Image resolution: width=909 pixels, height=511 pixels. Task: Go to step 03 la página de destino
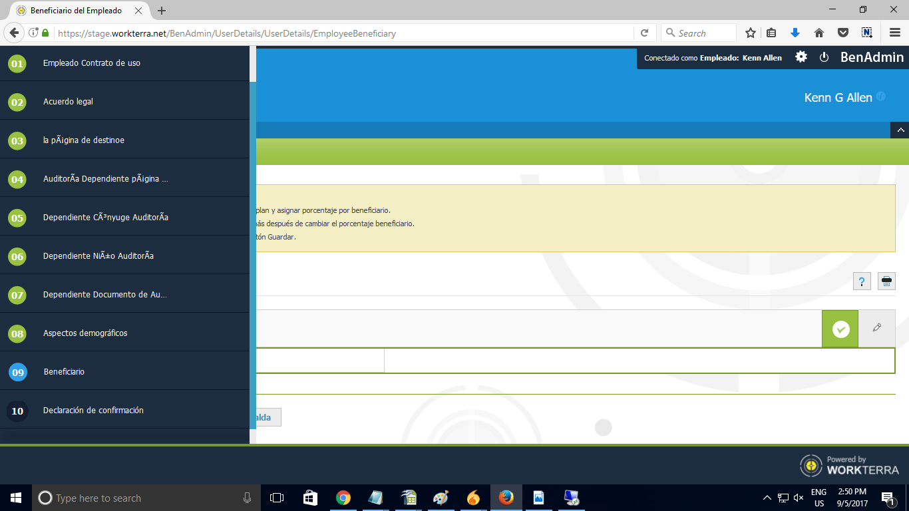124,140
